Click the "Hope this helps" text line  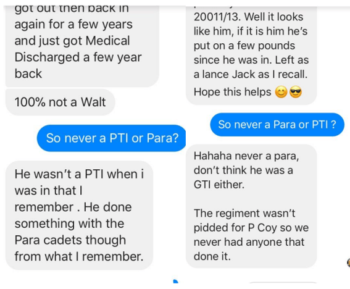click(x=232, y=92)
